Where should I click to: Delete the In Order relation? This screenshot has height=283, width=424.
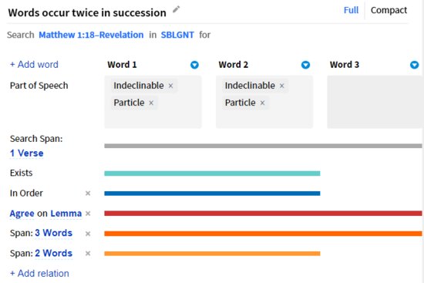(x=88, y=194)
